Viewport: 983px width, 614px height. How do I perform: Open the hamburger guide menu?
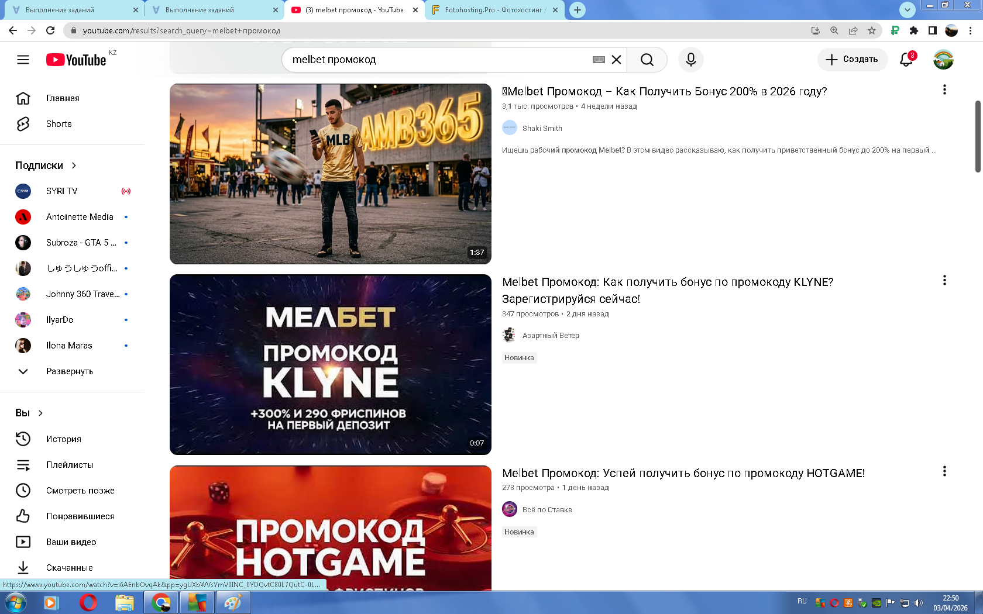point(23,60)
